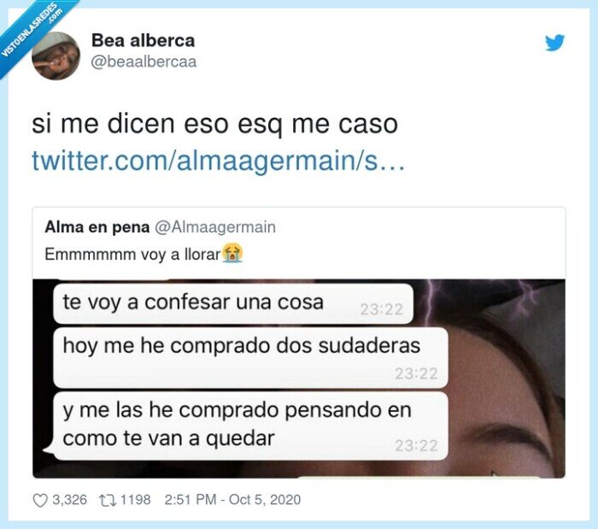Click the Twitter bird logo
This screenshot has width=598, height=529.
point(554,43)
